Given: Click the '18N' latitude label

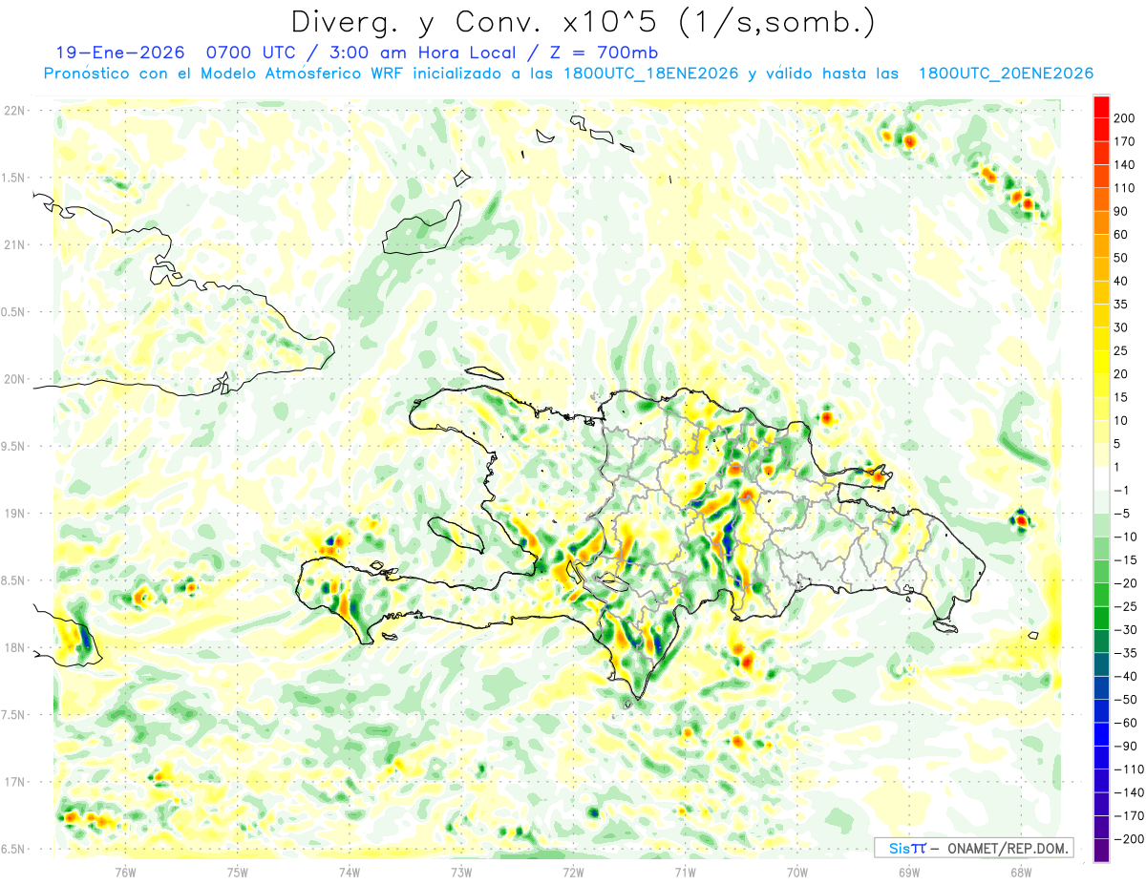Looking at the screenshot, I should point(15,647).
